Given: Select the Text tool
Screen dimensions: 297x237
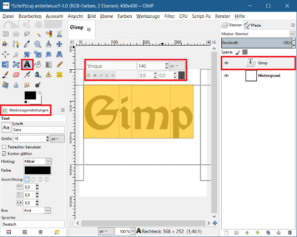Looking at the screenshot, I should point(27,64).
